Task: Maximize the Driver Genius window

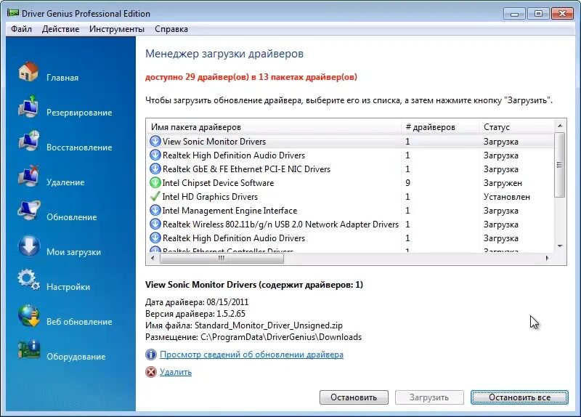Action: point(538,14)
